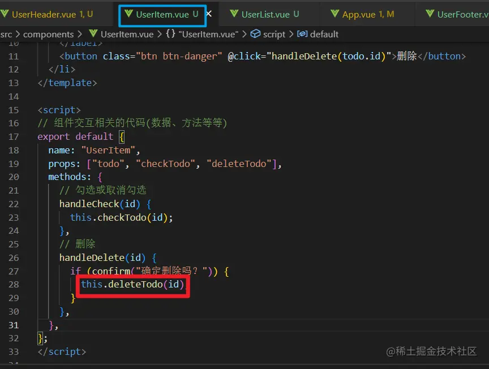The width and height of the screenshot is (489, 369).
Task: Click the src breadcrumb segment
Action: tap(6, 35)
